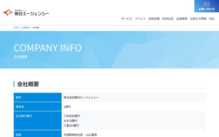The height and width of the screenshot is (137, 219).
Task: Click the 三井住友銀行 text
Action: pos(72,116)
